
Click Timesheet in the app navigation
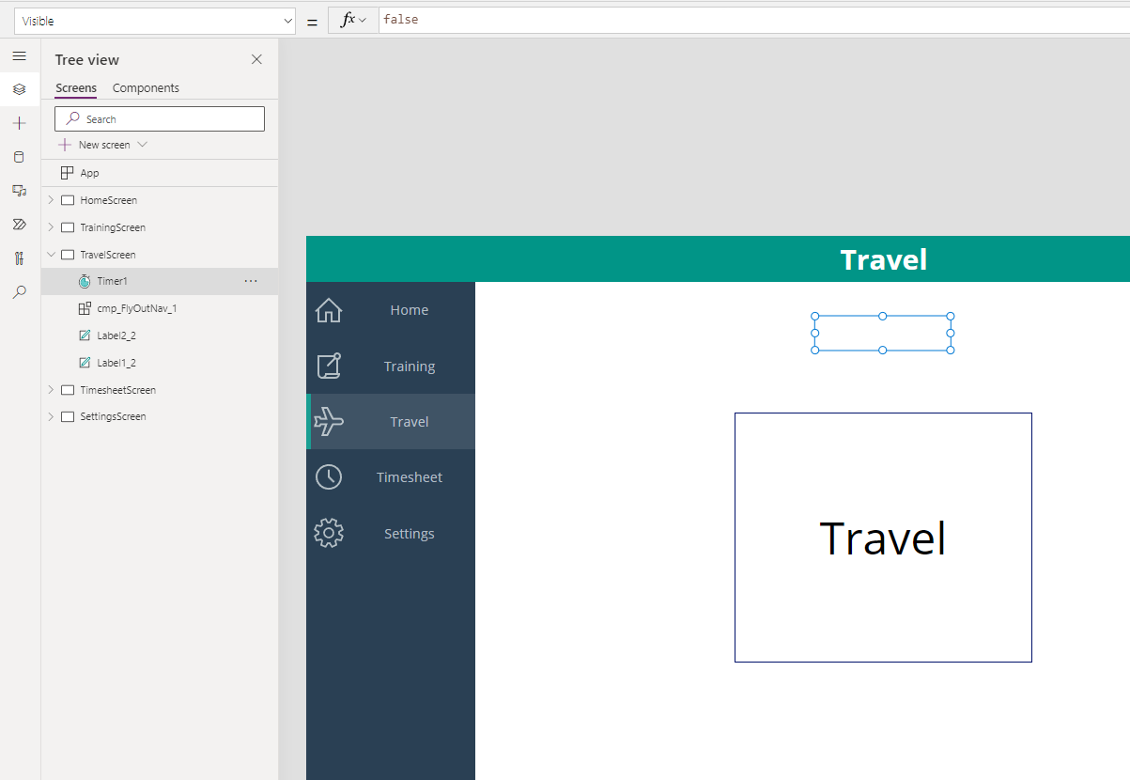click(410, 477)
